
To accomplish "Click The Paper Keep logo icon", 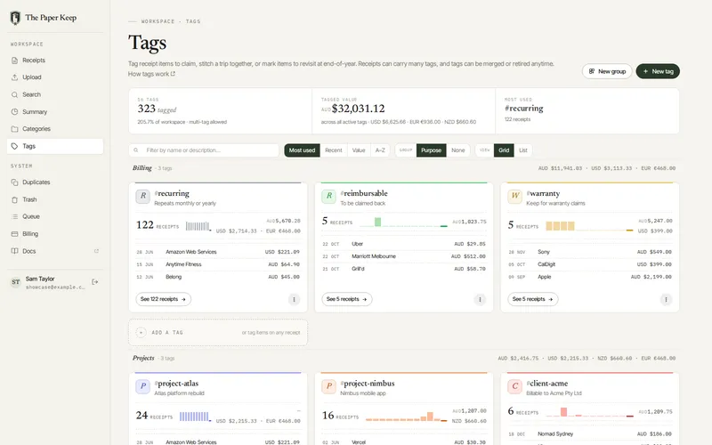I will click(x=15, y=18).
